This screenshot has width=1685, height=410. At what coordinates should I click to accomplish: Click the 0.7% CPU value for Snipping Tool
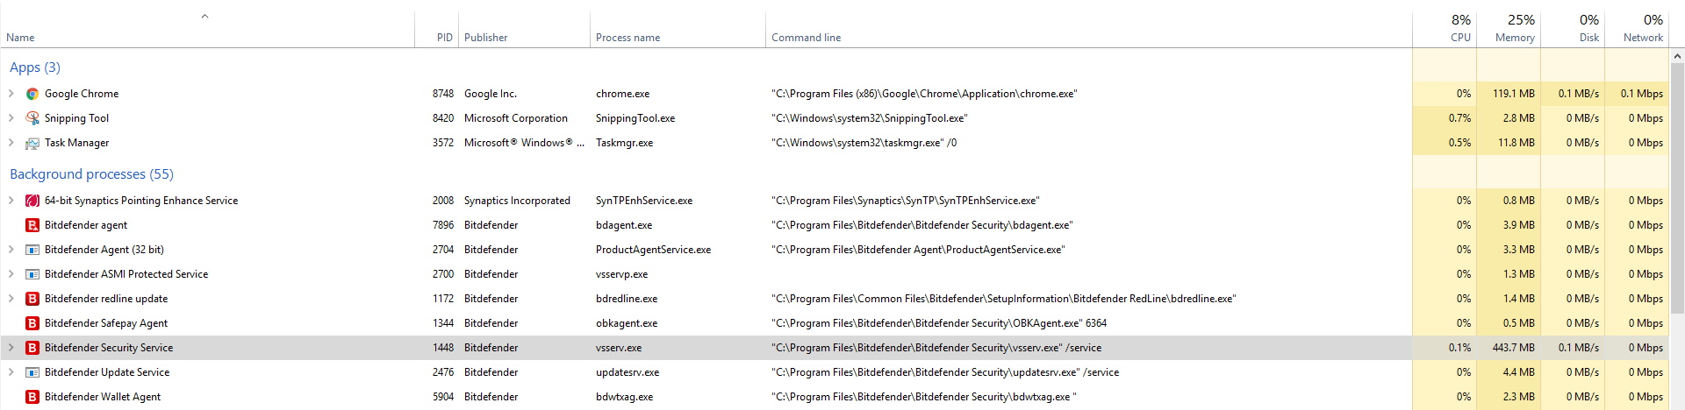1459,118
